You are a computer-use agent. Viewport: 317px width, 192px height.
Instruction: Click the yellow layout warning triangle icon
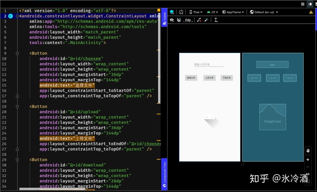(311, 12)
